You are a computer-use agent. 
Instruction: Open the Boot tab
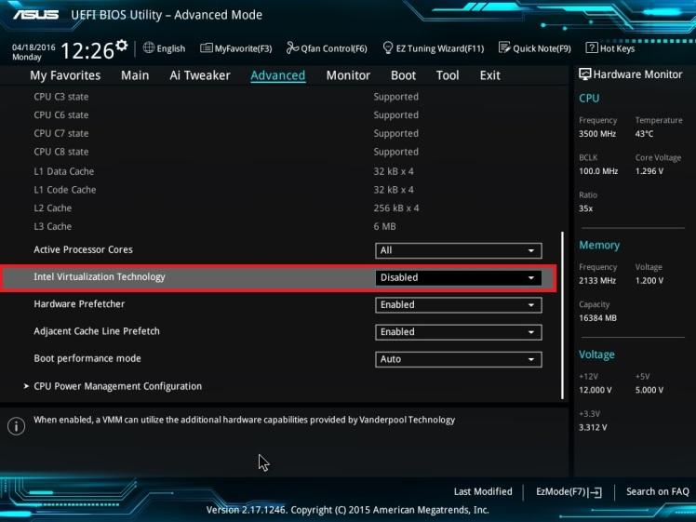pos(403,75)
